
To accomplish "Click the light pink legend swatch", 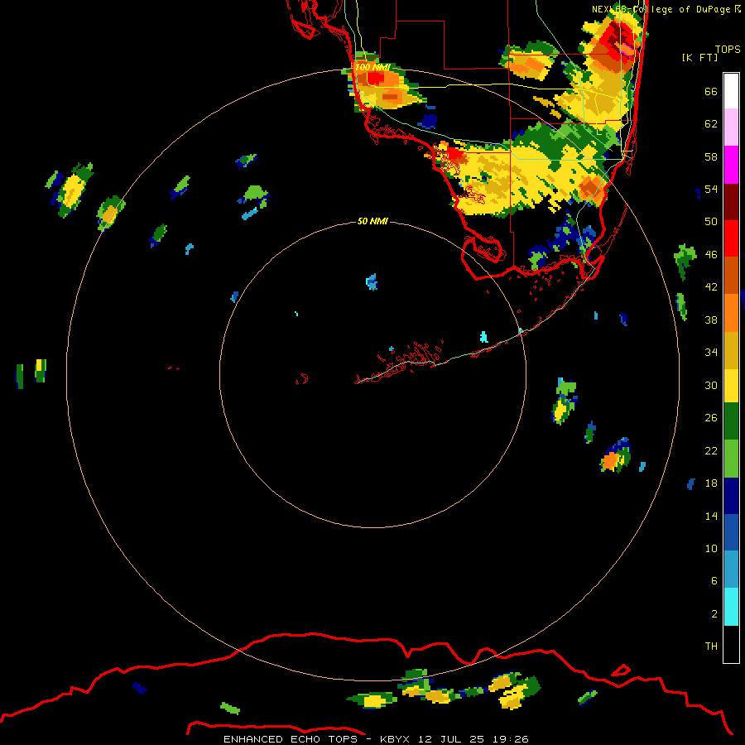I will (731, 127).
